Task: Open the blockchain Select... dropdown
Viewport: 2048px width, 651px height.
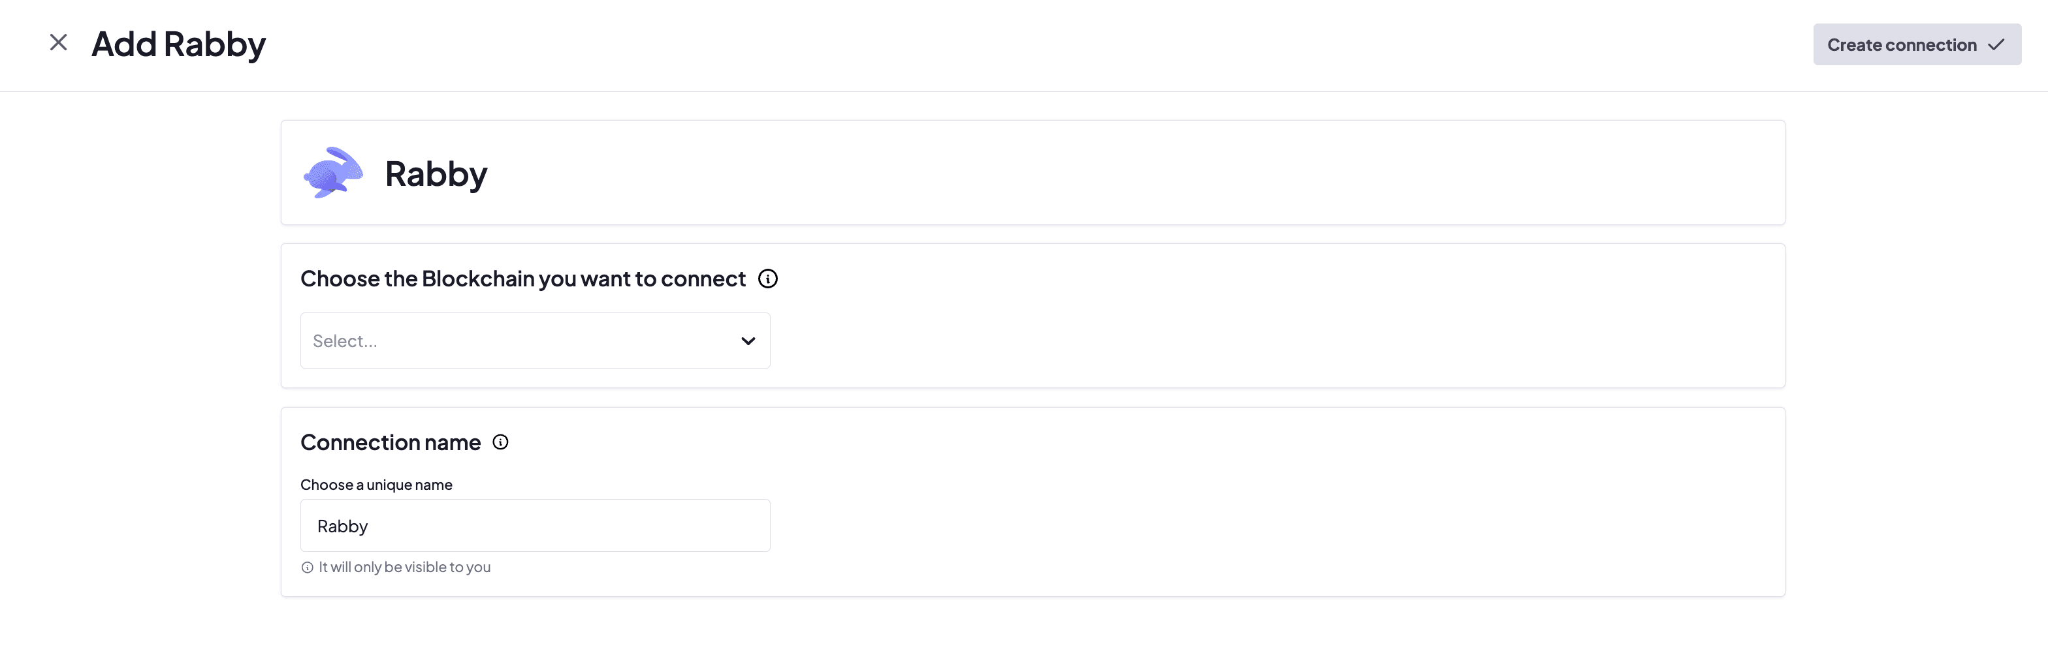Action: click(534, 341)
